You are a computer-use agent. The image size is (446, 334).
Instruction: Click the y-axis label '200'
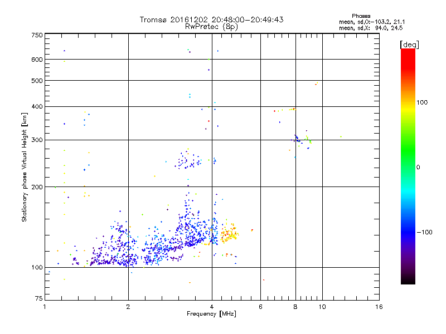[x=37, y=187]
